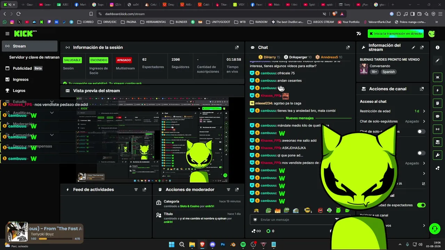Pop out the Acciones de canal panel
The image size is (445, 250).
422,89
